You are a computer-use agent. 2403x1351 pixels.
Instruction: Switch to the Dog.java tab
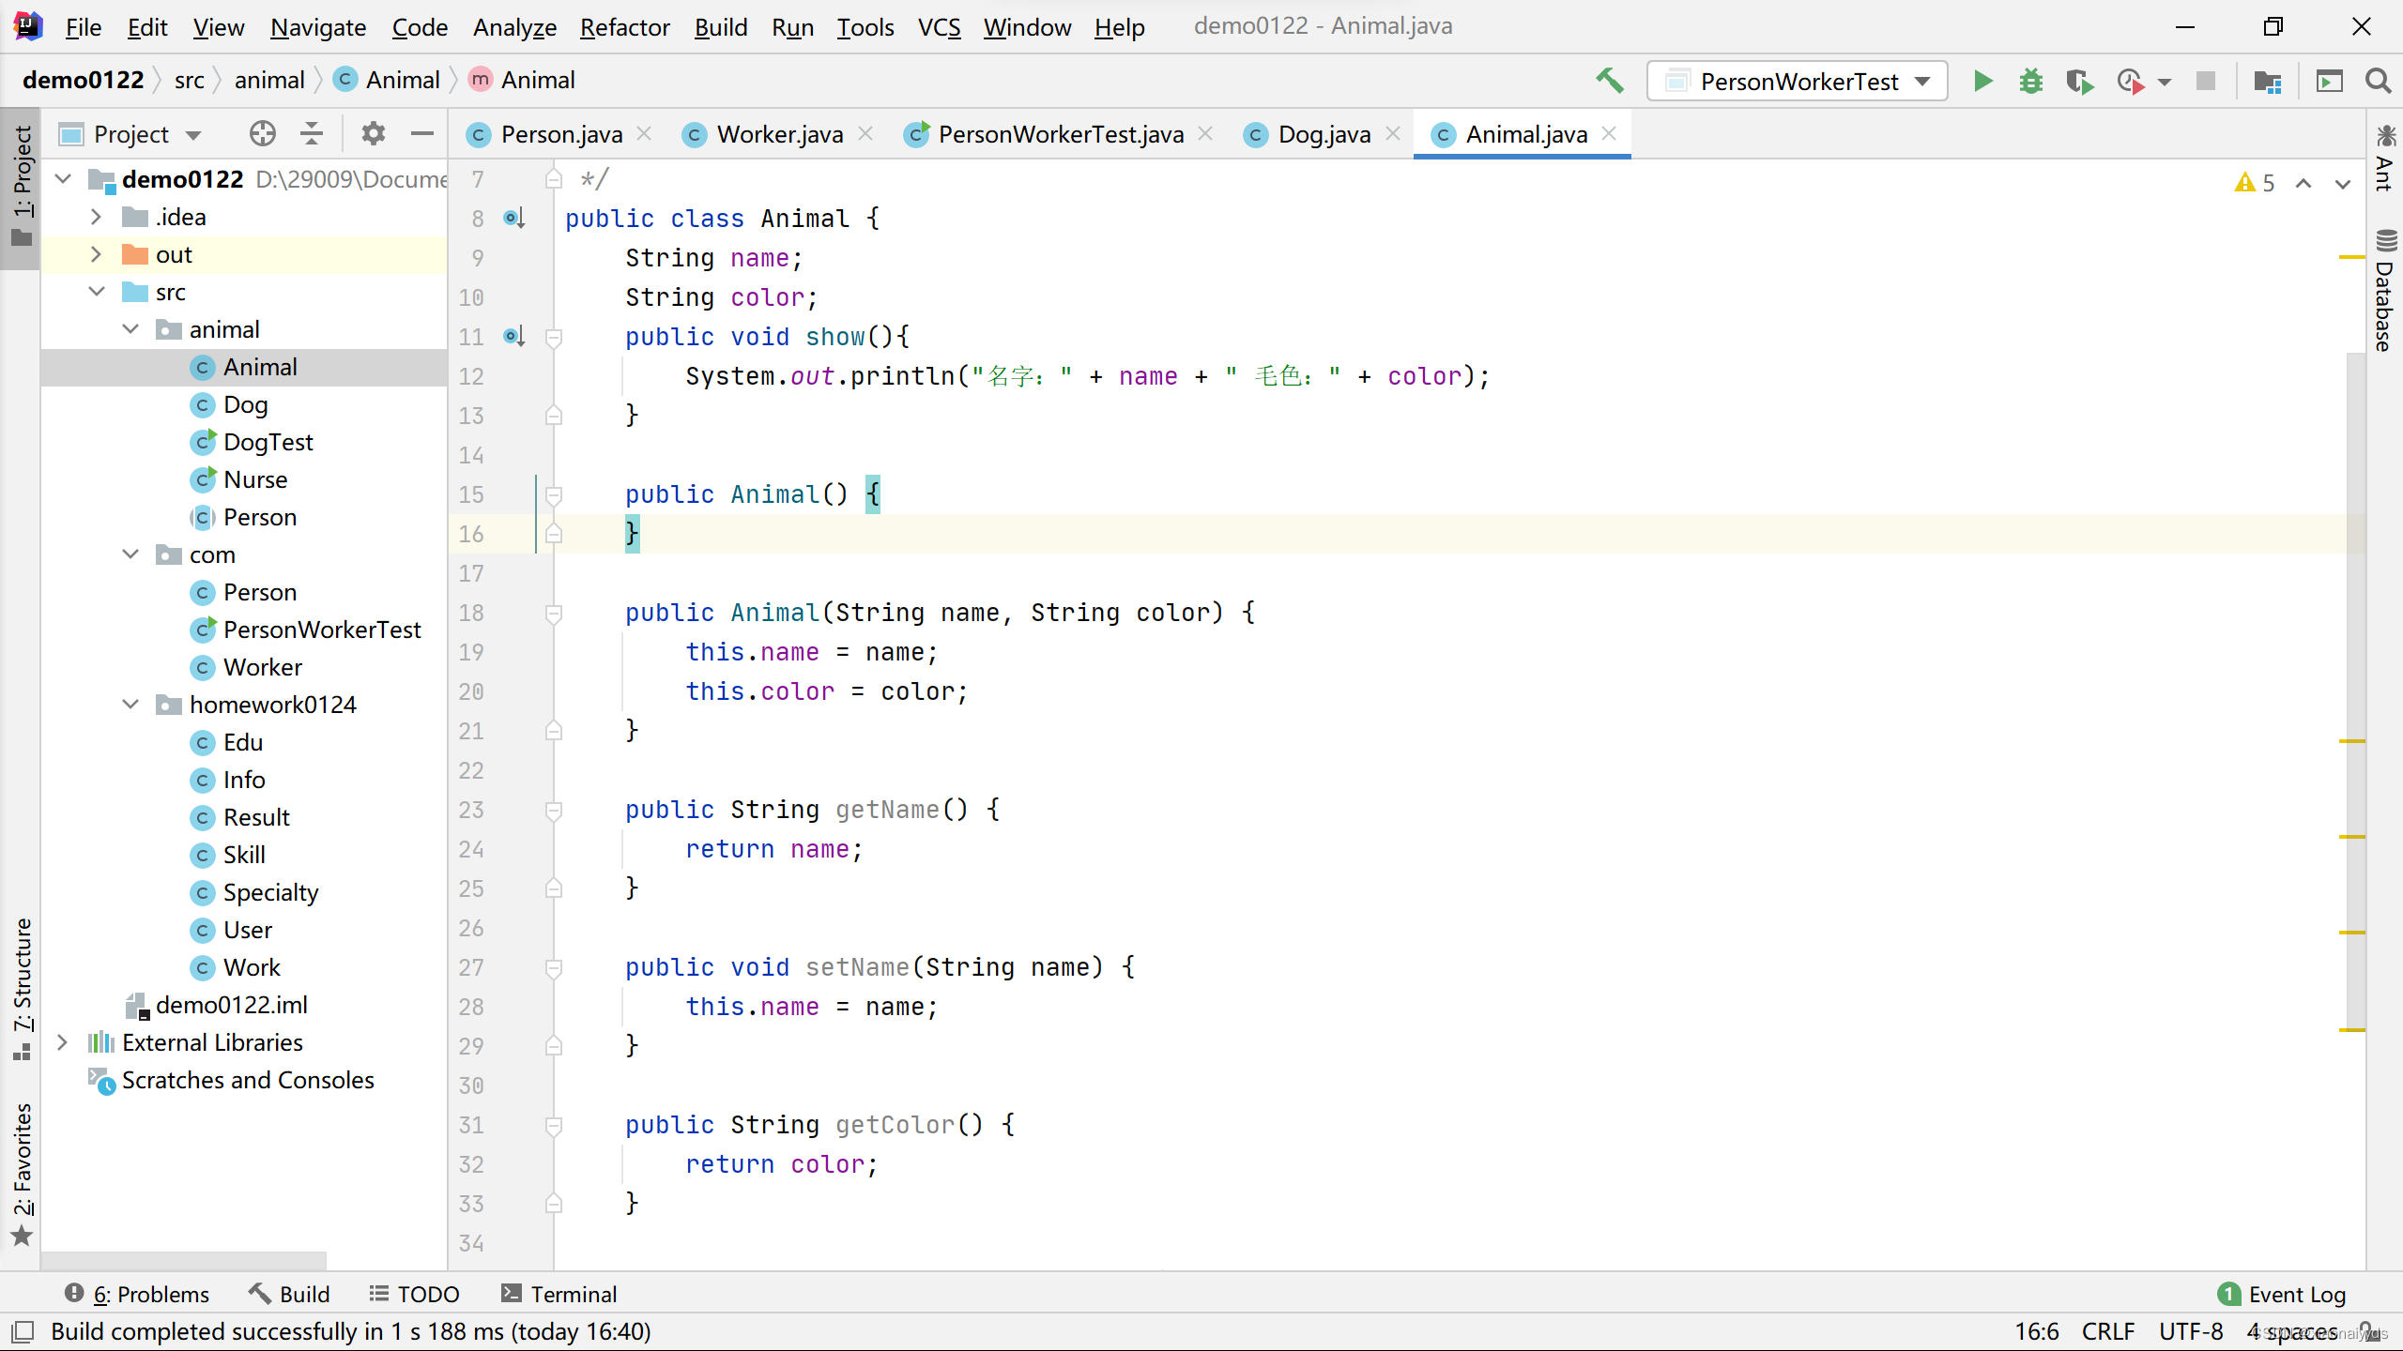coord(1323,134)
